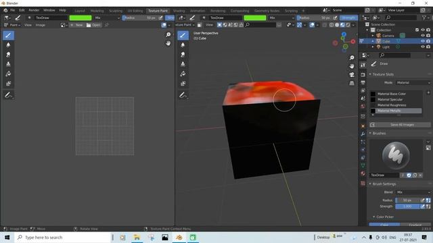The height and width of the screenshot is (243, 433).
Task: Switch to the UV Editing workspace tab
Action: [x=135, y=11]
